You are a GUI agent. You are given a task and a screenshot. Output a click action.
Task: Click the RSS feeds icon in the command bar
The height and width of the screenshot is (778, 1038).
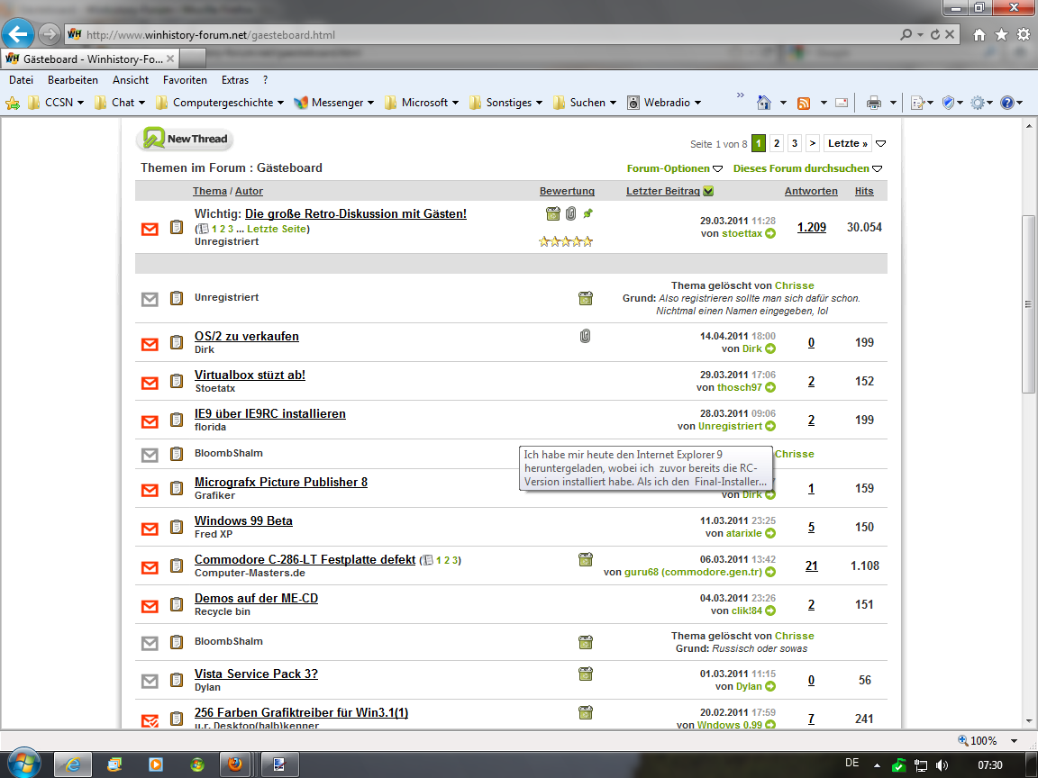click(x=805, y=103)
